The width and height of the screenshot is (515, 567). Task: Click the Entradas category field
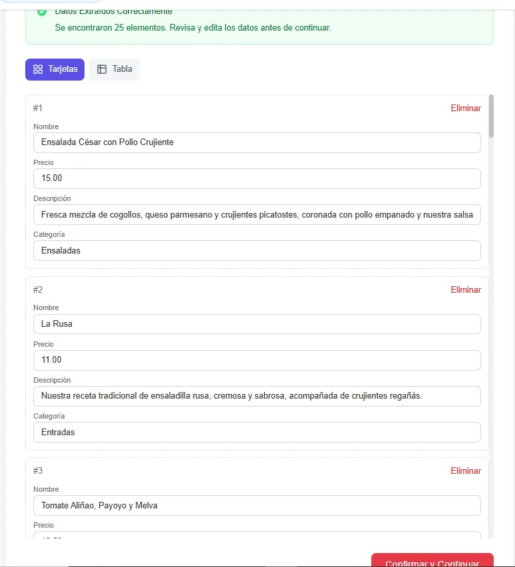coord(257,432)
